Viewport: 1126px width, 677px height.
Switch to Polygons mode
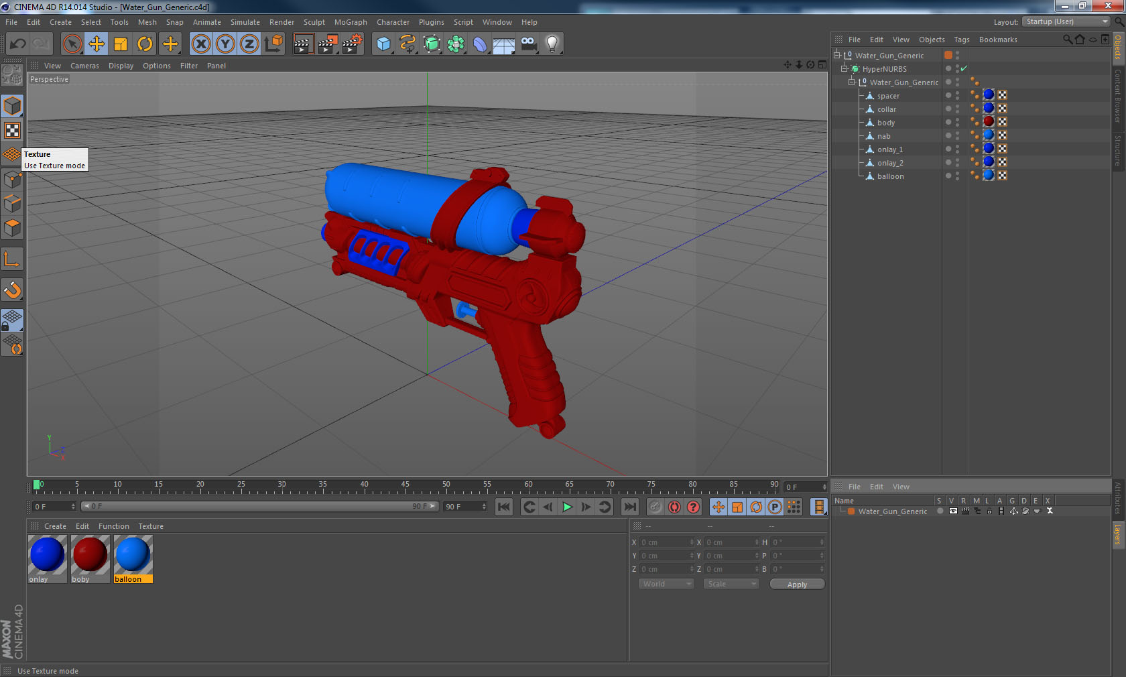click(12, 228)
